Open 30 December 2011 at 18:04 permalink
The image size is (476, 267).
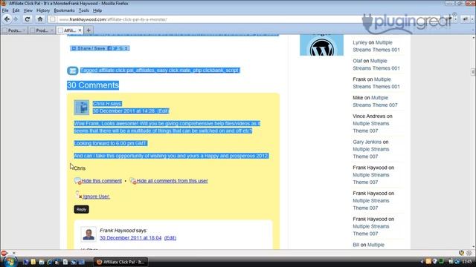pos(131,238)
